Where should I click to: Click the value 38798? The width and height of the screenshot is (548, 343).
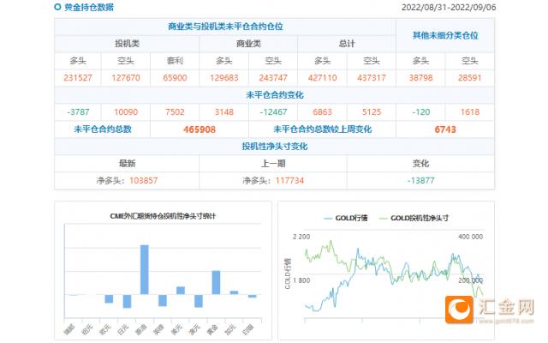420,78
